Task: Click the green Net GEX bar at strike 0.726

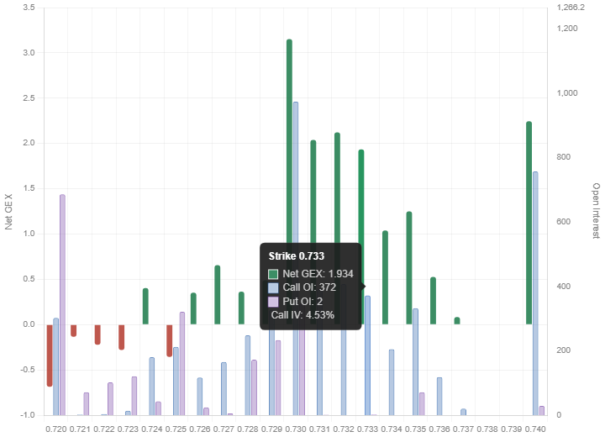Action: pos(194,308)
